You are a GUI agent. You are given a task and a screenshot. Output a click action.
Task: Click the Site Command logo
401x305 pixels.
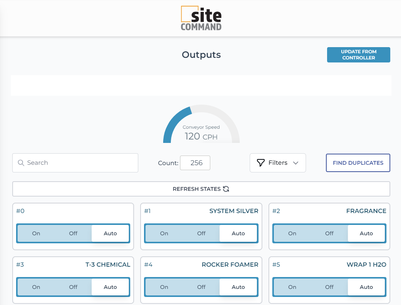(201, 18)
